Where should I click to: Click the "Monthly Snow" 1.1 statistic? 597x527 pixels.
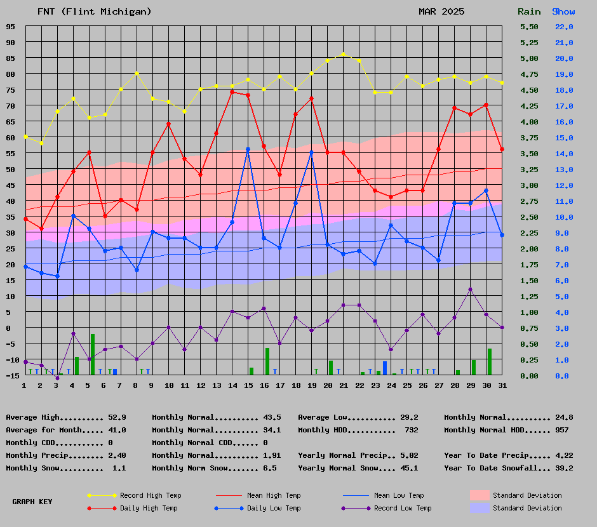click(x=66, y=468)
